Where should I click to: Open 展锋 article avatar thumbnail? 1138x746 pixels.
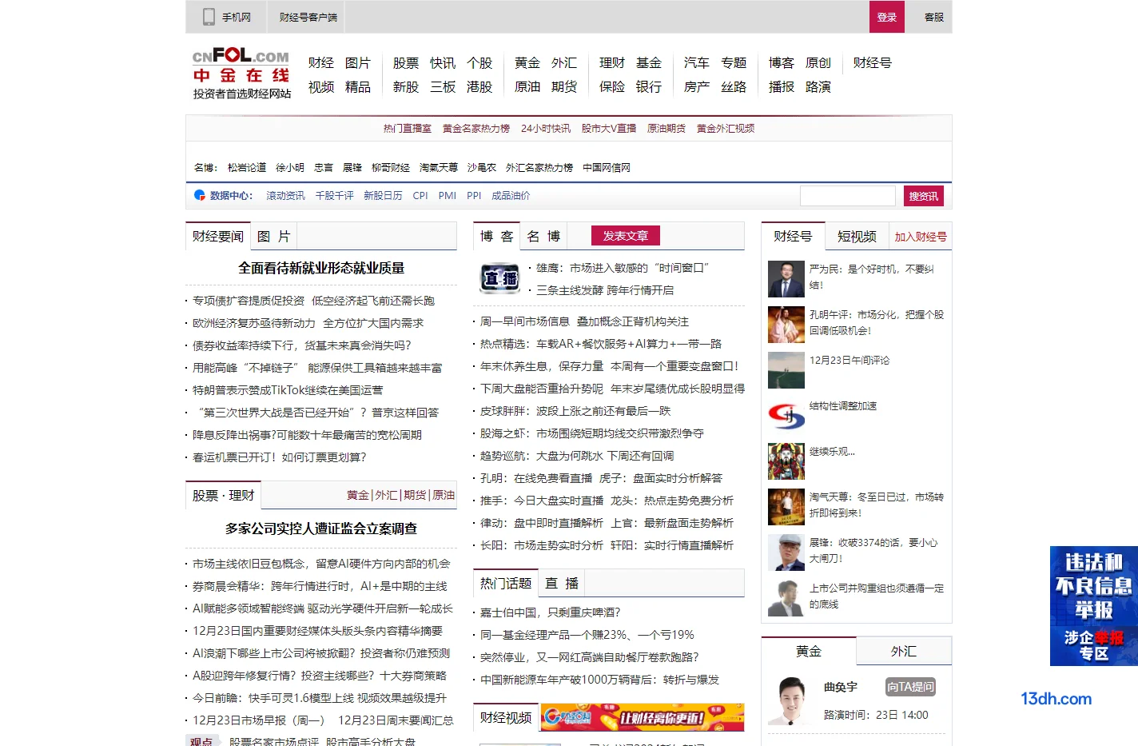pyautogui.click(x=786, y=553)
